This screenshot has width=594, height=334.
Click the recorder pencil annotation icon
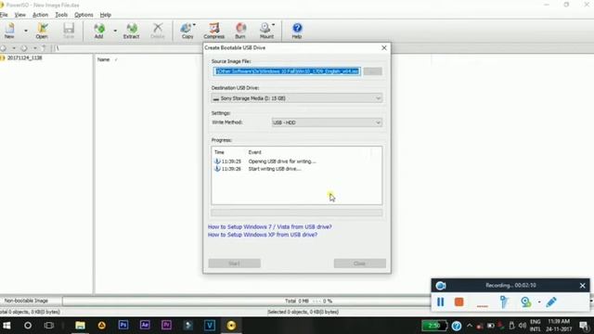pyautogui.click(x=551, y=302)
